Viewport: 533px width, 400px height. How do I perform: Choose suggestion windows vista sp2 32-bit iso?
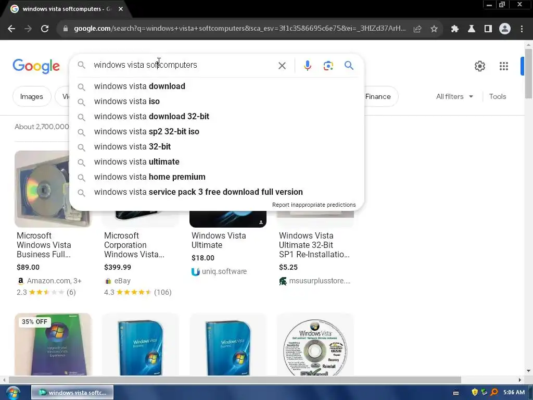click(217, 132)
